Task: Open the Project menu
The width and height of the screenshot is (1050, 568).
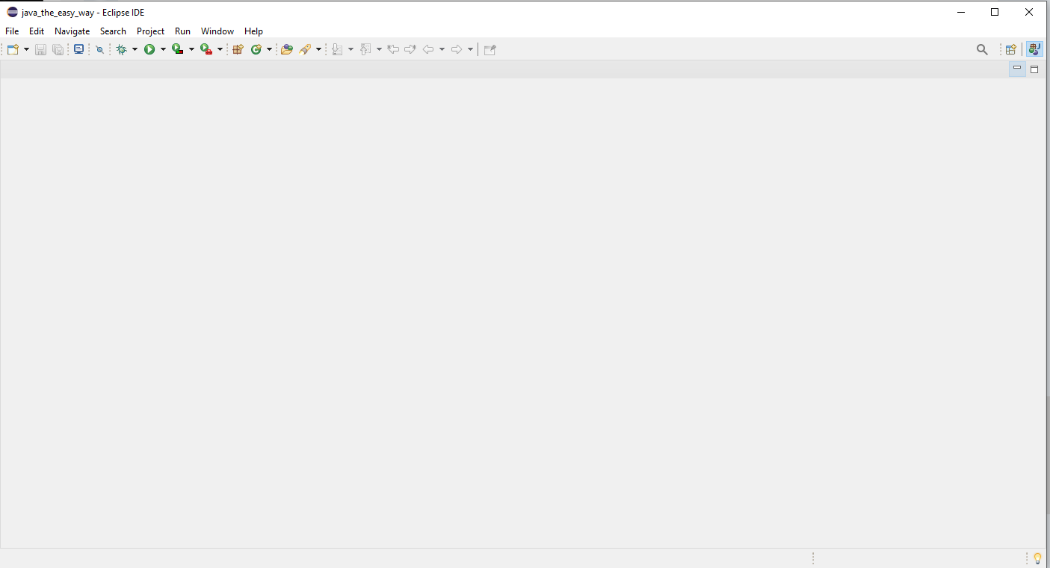Action: (150, 31)
